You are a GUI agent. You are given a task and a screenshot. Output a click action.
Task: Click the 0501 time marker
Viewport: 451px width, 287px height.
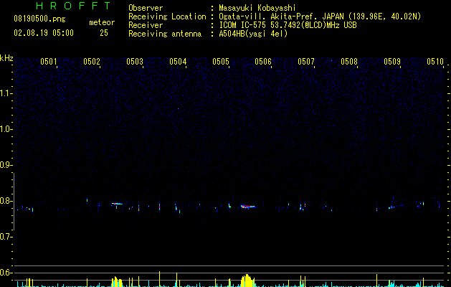49,61
